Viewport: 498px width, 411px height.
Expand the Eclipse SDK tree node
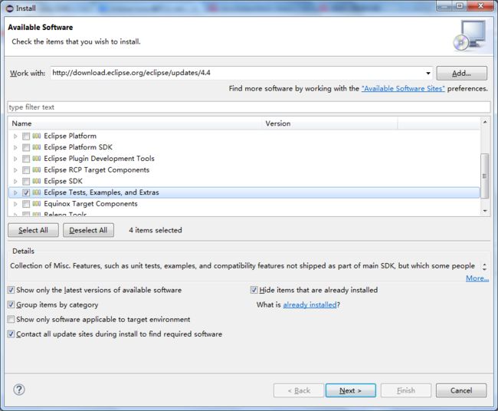coord(15,182)
